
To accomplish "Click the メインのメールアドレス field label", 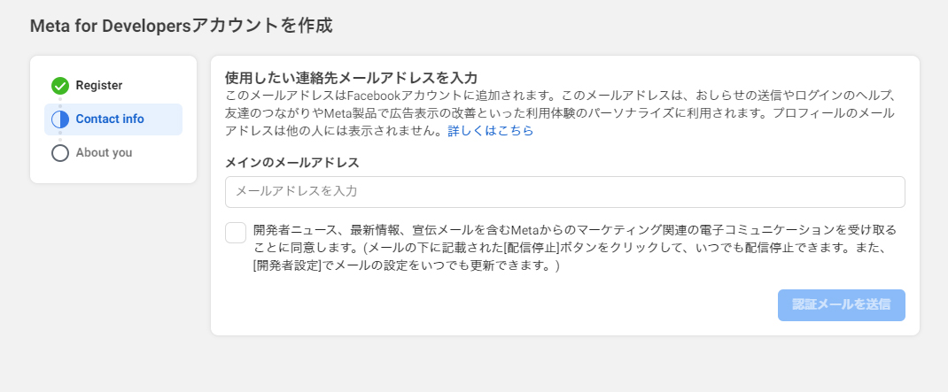I will 292,163.
